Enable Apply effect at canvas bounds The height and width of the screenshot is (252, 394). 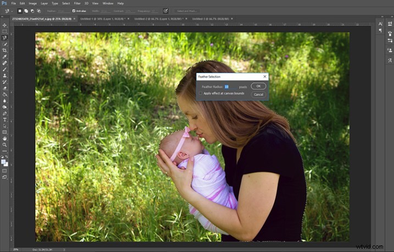201,93
